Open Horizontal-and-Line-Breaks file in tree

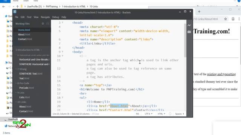34,59
